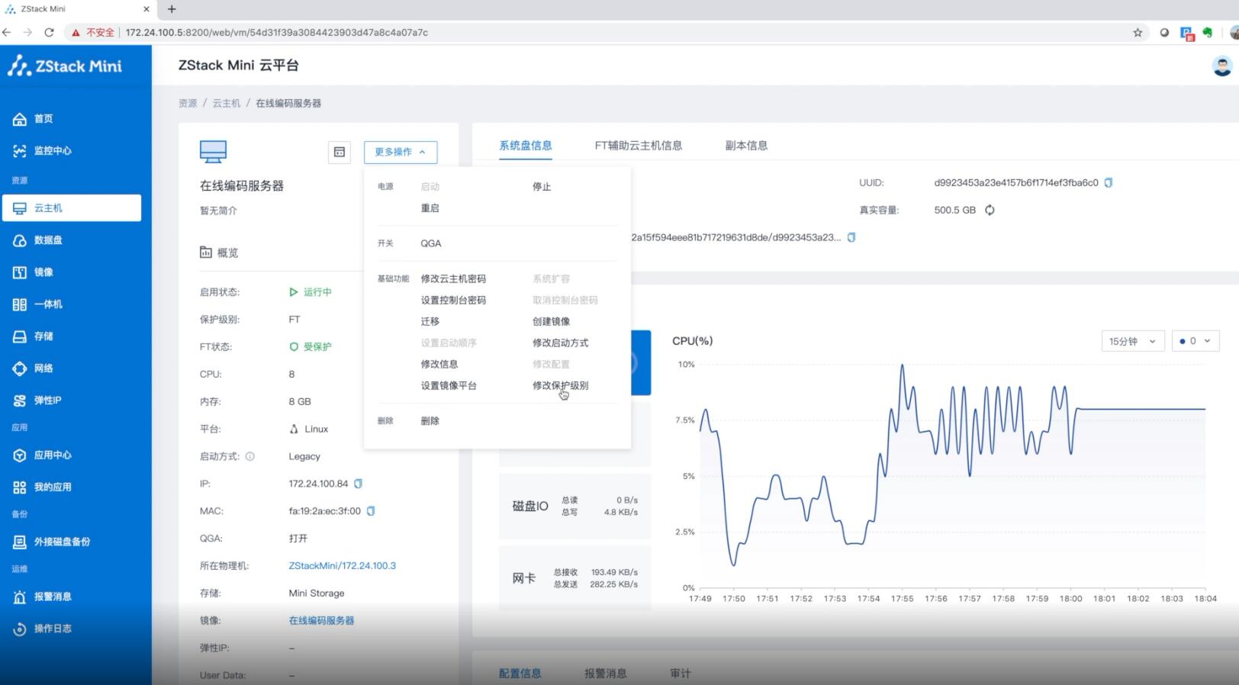Choose 删除 from the menu

pyautogui.click(x=430, y=421)
